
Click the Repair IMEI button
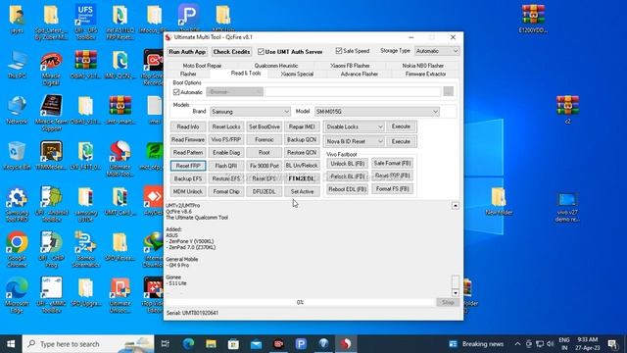pos(302,126)
